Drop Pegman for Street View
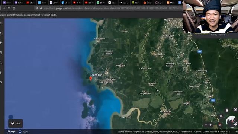 click(227, 110)
